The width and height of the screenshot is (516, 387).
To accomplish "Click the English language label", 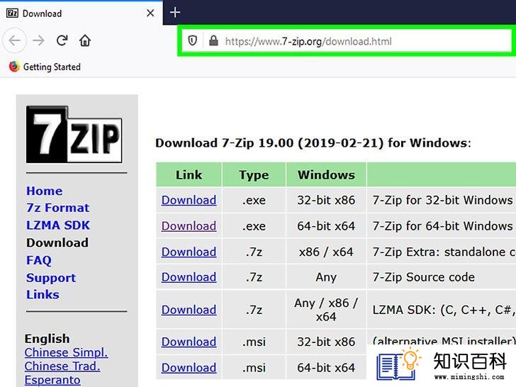I will [x=47, y=339].
